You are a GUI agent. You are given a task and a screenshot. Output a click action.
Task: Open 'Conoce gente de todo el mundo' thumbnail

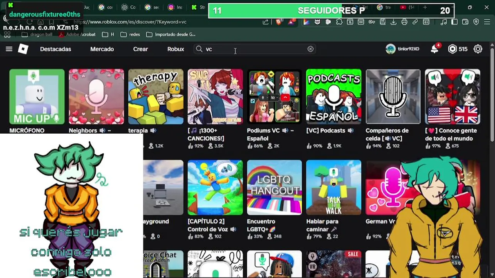tap(453, 97)
